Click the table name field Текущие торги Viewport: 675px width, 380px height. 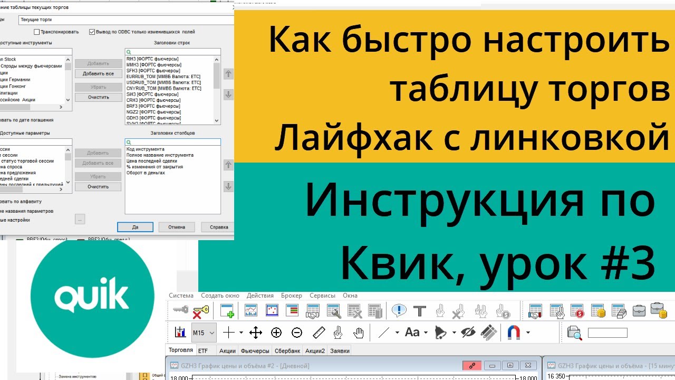click(x=126, y=20)
